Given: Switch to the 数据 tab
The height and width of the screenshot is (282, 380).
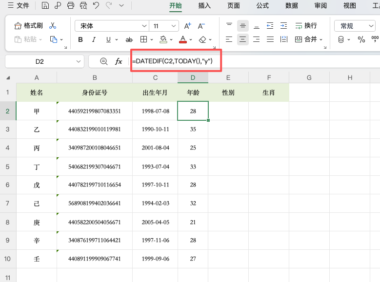Looking at the screenshot, I should coord(292,5).
